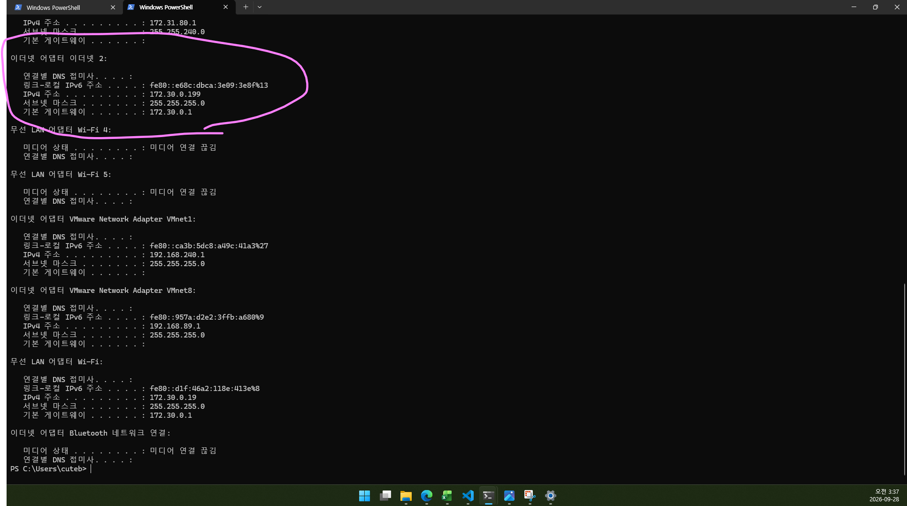This screenshot has height=506, width=907.
Task: Switch to the first Windows PowerShell tab
Action: click(x=65, y=8)
